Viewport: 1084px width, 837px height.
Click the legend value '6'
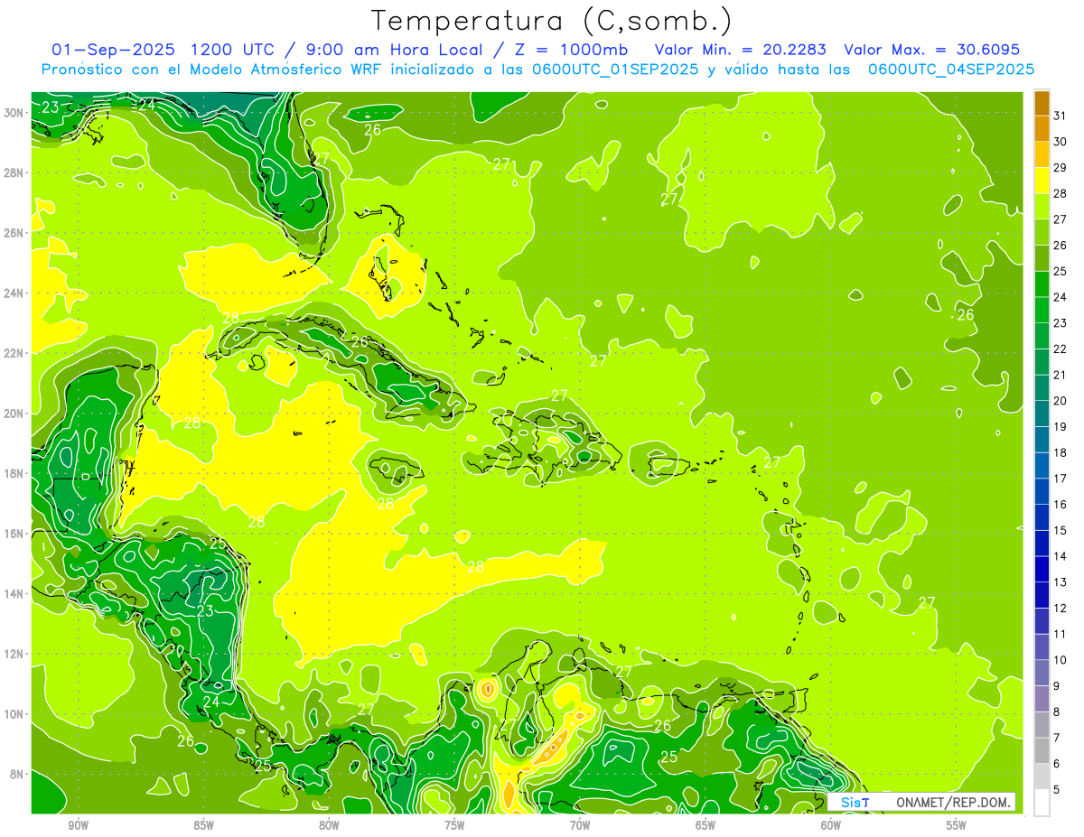click(x=1057, y=764)
